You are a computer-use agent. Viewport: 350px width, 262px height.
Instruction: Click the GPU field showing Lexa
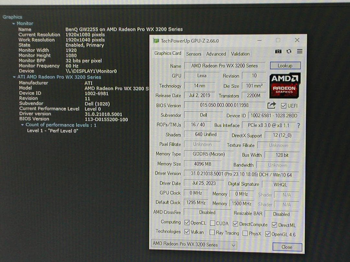pos(202,75)
